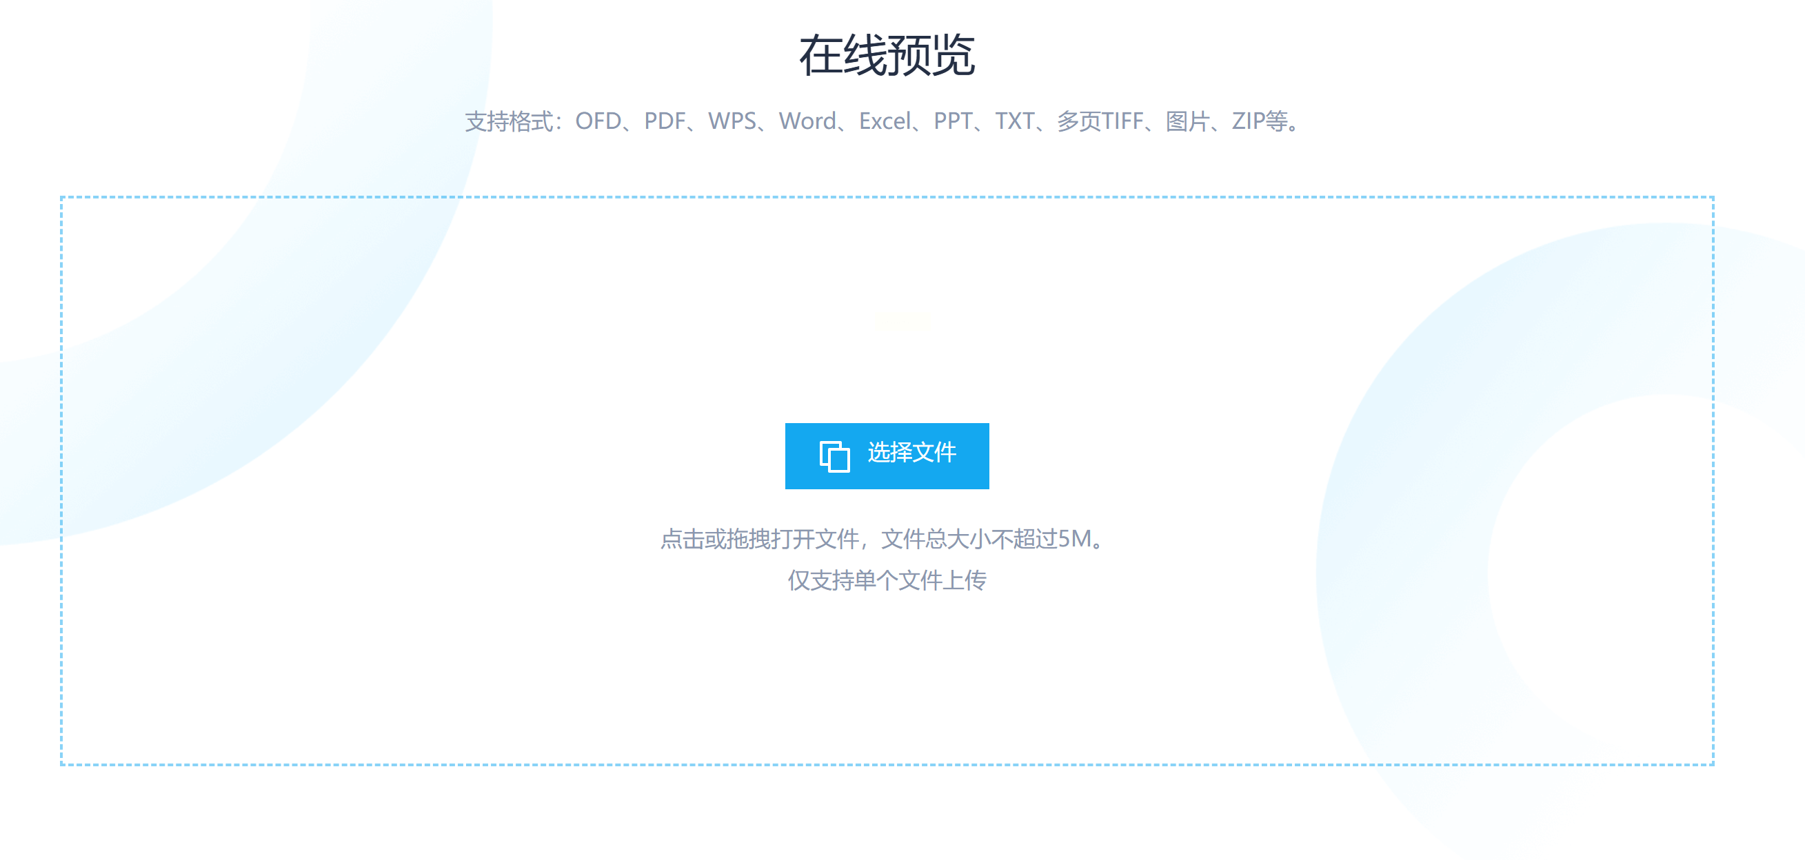Click the 仅支持单个文件上传 note

tap(887, 580)
